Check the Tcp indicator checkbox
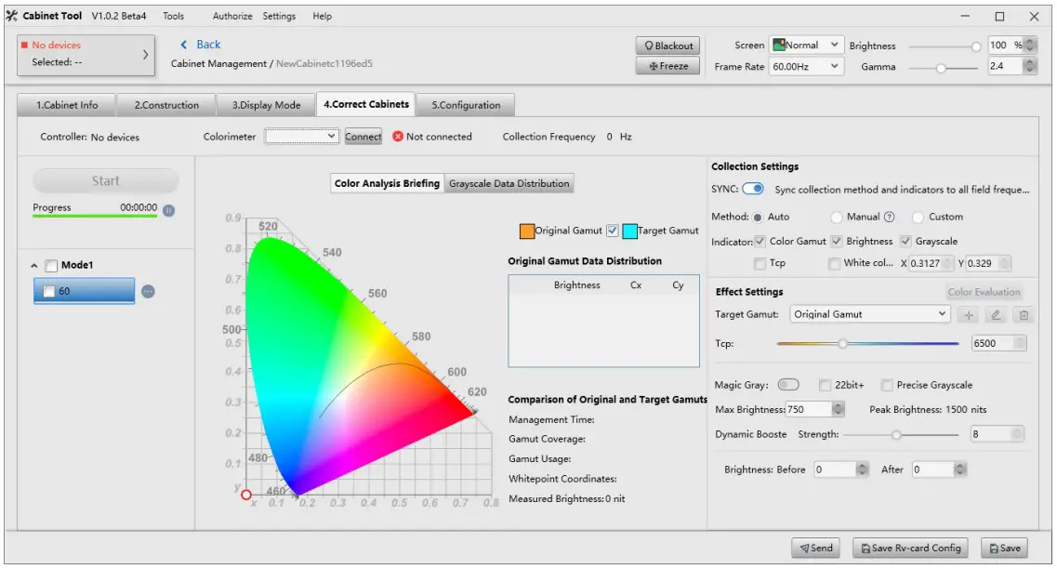 tap(760, 263)
